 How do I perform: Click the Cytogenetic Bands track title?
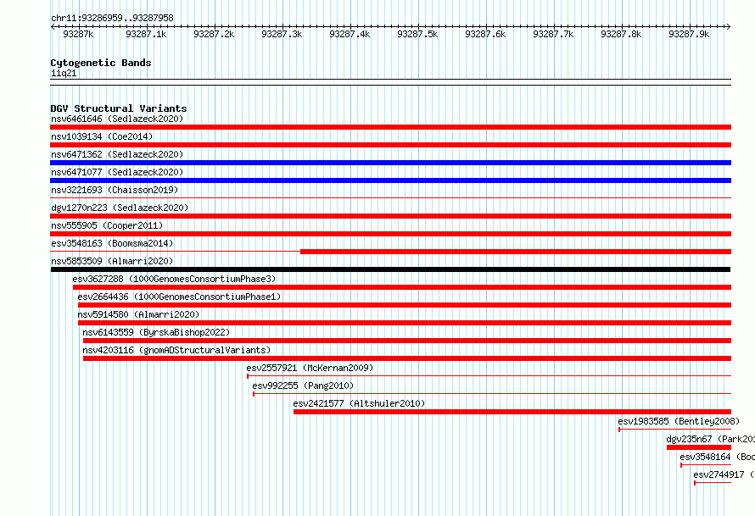point(101,63)
